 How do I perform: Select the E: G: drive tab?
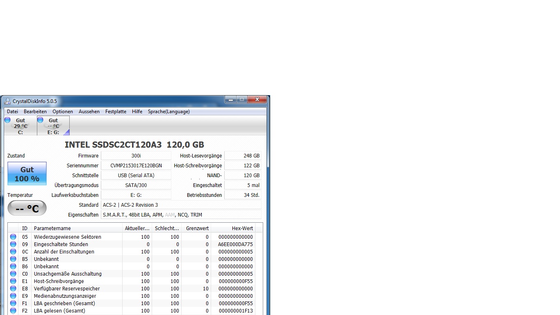53,126
